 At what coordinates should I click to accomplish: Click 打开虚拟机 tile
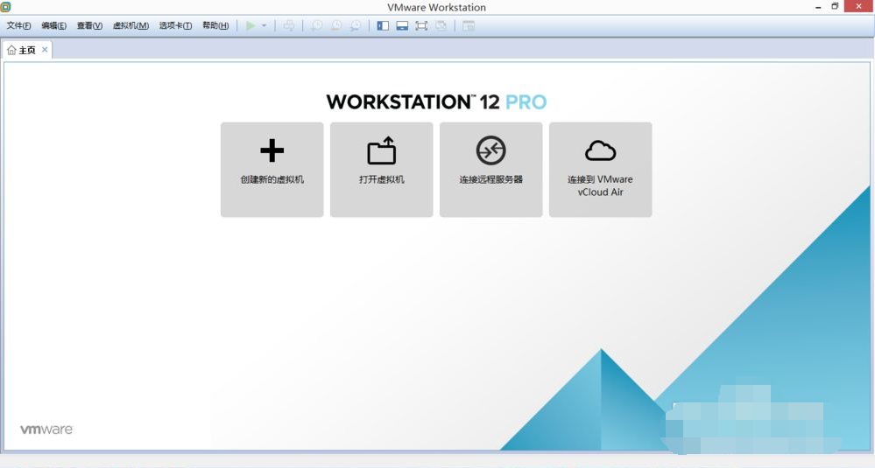point(381,169)
